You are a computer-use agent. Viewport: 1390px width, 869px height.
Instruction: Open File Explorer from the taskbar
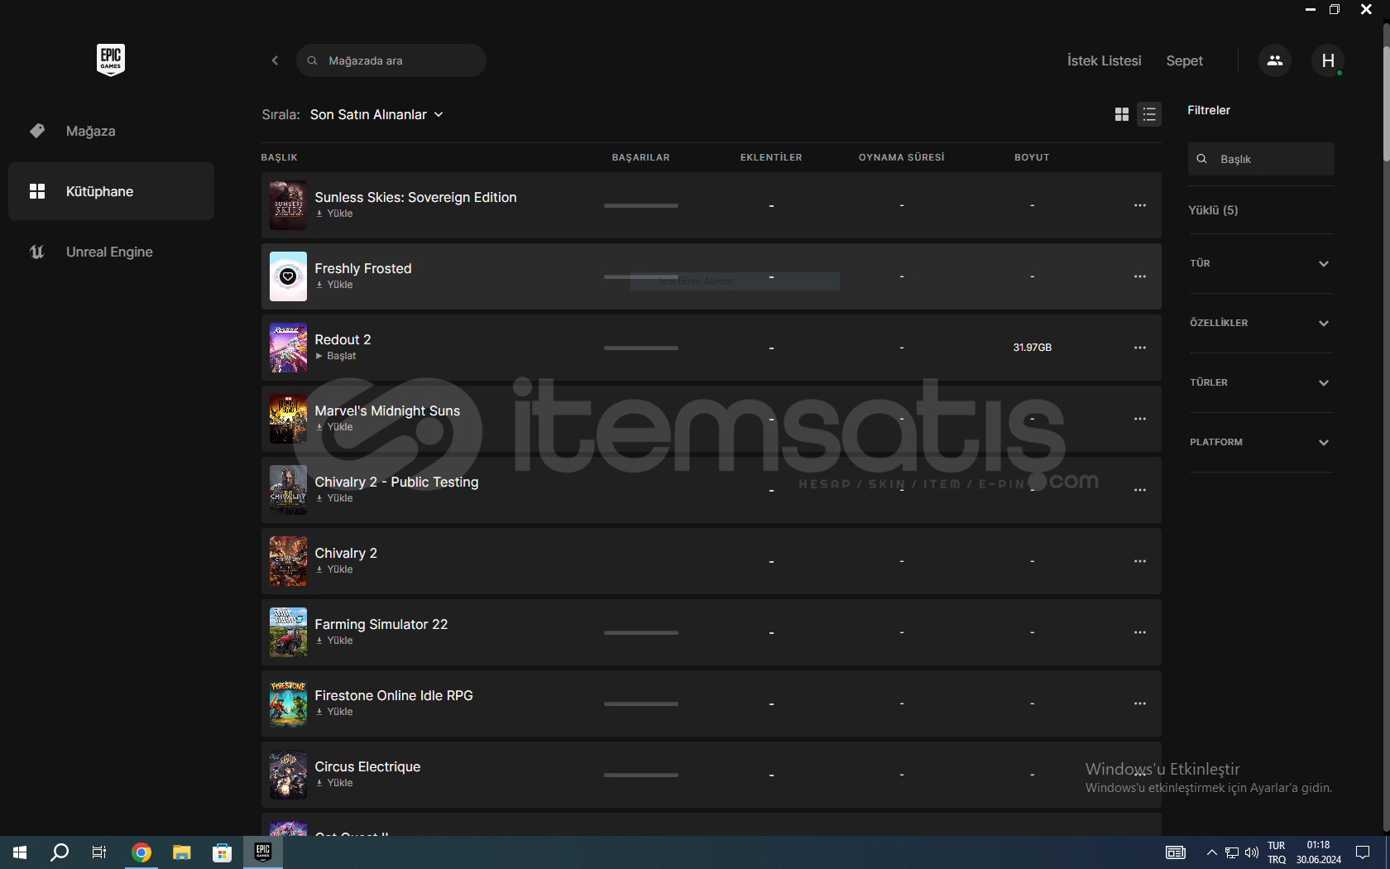click(x=182, y=852)
